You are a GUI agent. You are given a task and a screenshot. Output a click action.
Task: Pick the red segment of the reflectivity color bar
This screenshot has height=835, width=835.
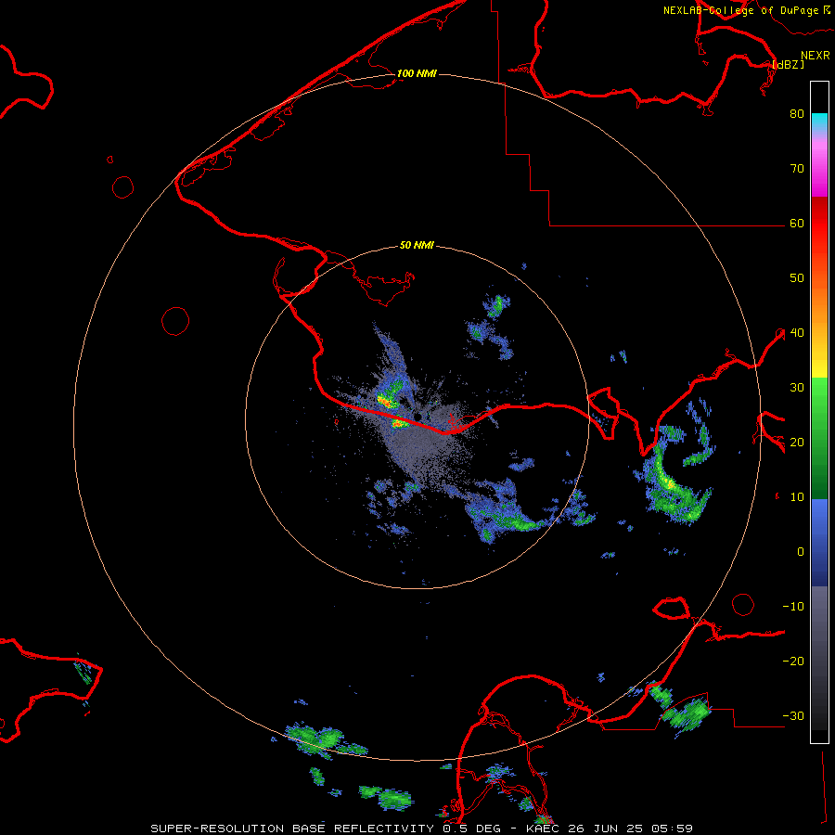(819, 218)
